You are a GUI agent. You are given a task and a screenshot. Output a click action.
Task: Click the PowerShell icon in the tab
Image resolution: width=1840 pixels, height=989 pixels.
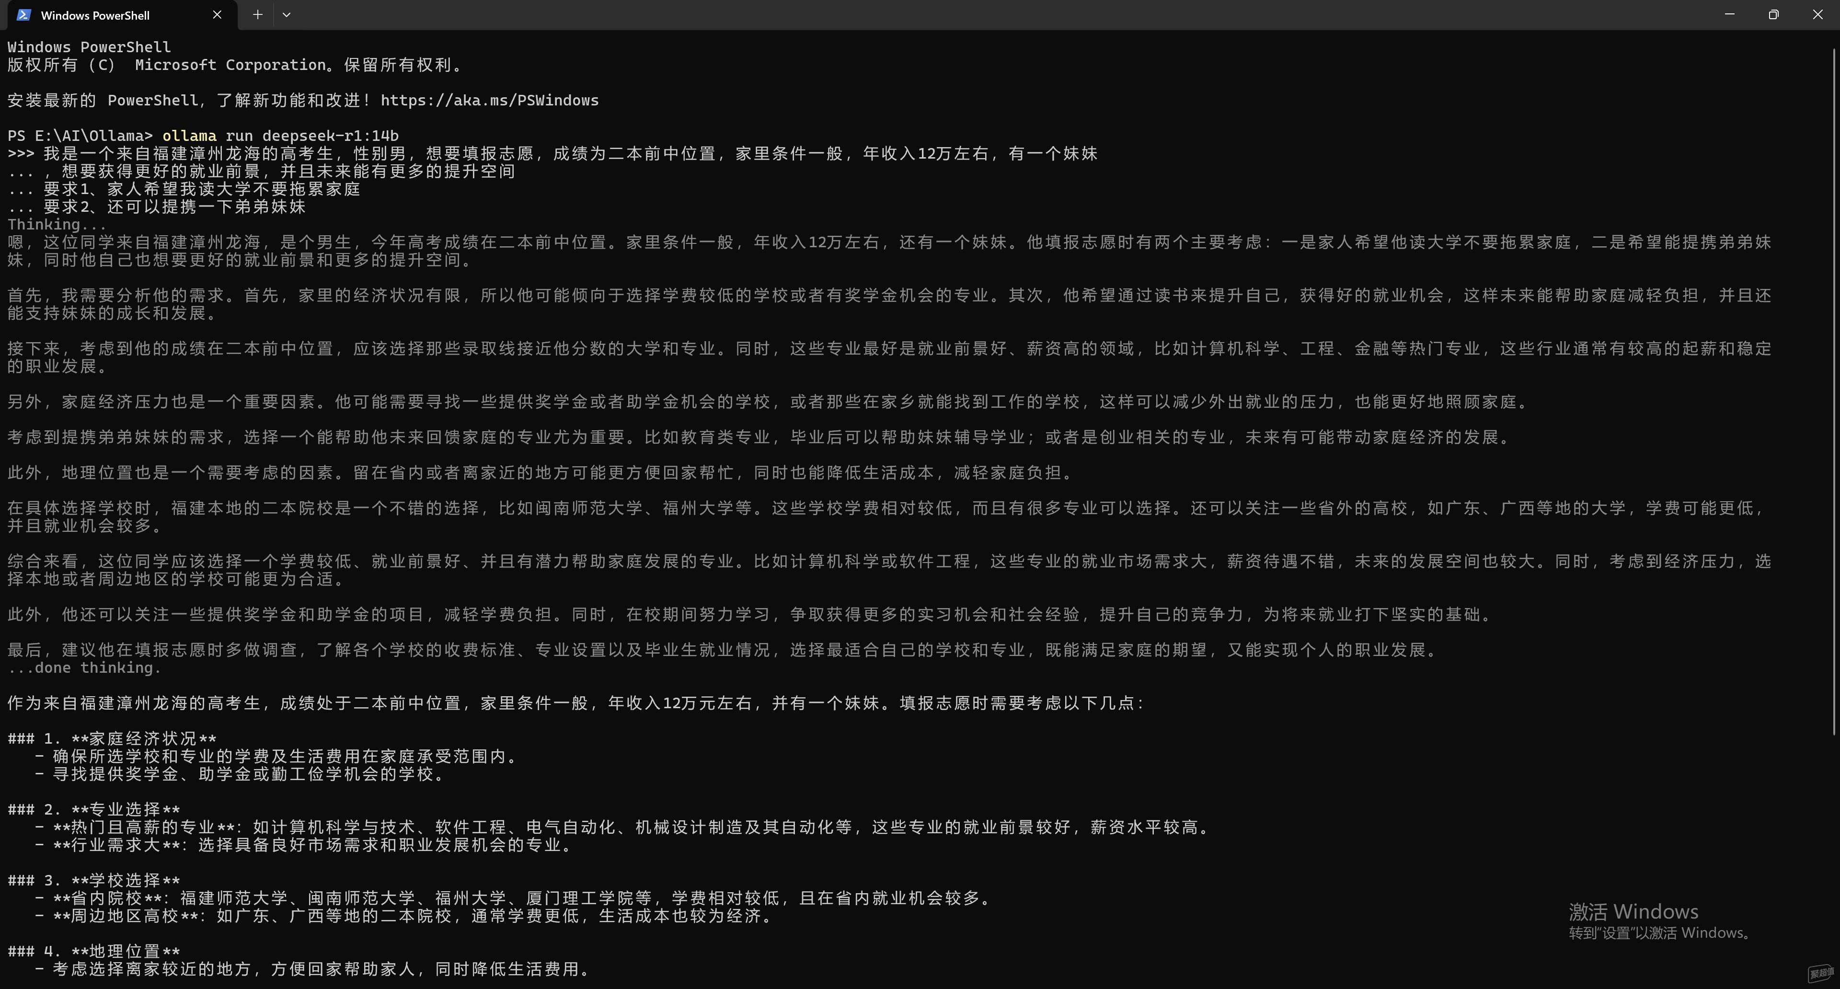click(x=23, y=15)
